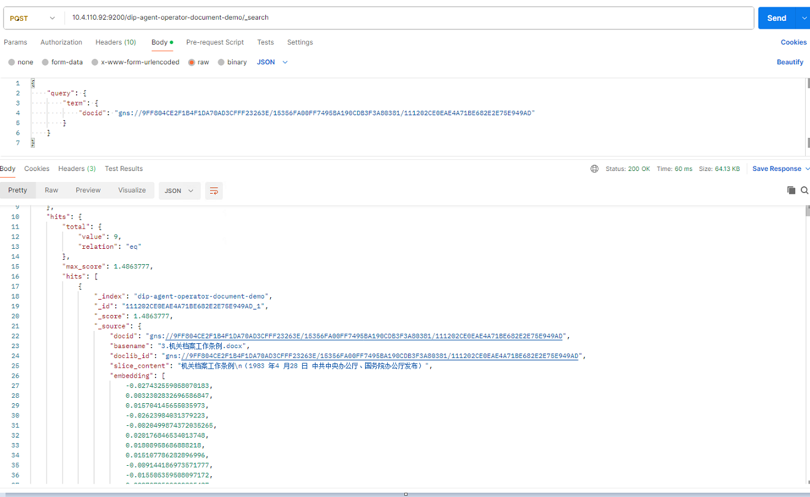Select the x-www-form-urlencoded radio button
Screen dimensions: 810x497
(95, 63)
